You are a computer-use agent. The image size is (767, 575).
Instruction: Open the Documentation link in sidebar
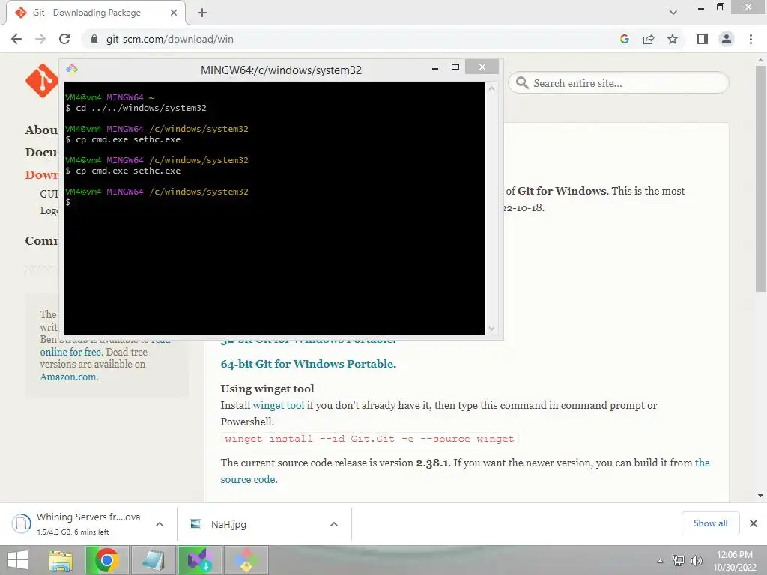pyautogui.click(x=42, y=152)
